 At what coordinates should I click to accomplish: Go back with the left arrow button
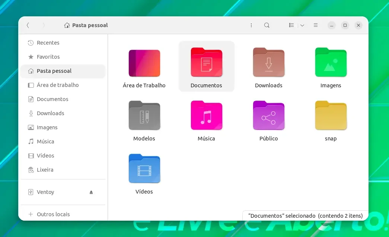coord(28,25)
